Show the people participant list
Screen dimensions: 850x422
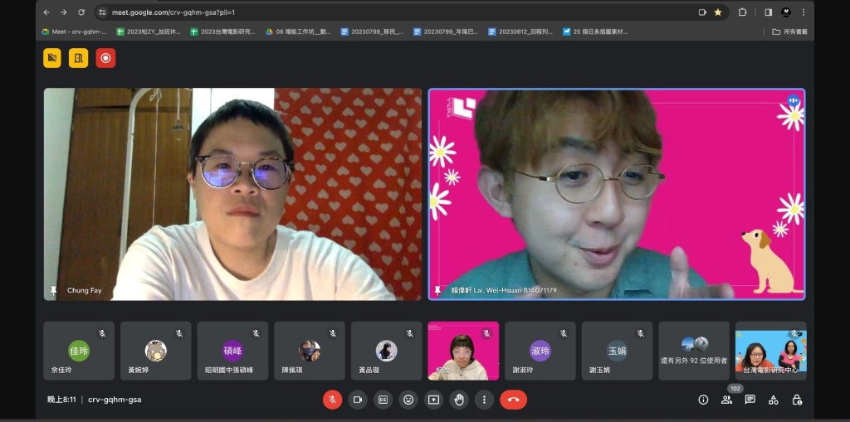[x=726, y=400]
